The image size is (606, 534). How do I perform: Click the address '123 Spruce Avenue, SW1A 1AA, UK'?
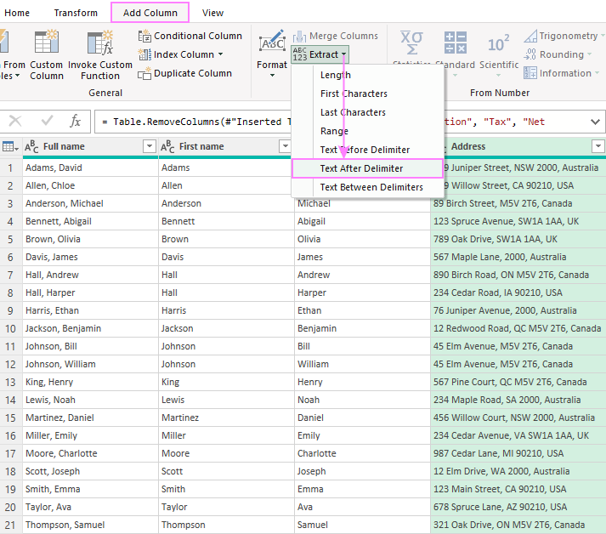click(518, 221)
